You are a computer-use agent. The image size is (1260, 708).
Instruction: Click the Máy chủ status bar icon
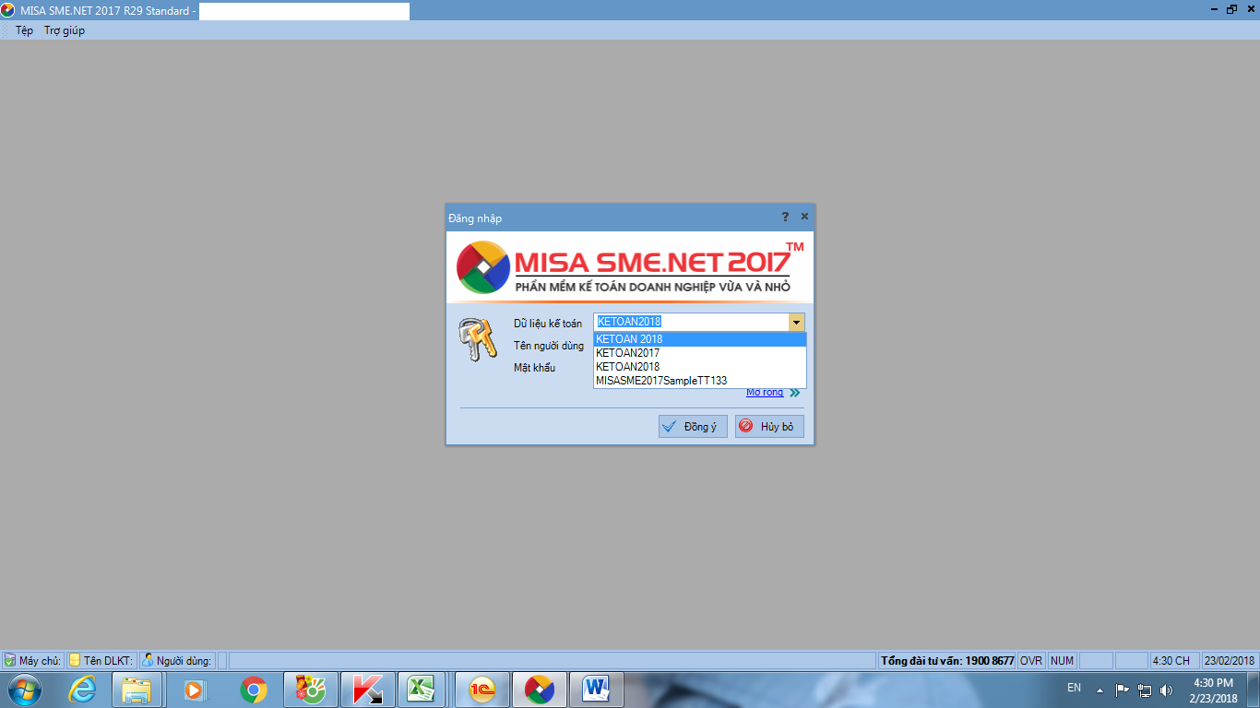point(9,660)
